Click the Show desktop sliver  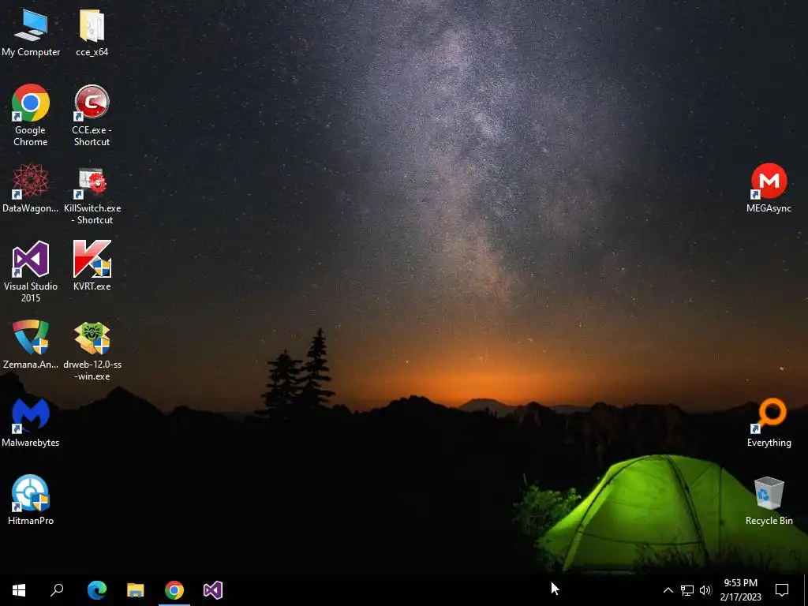(806, 590)
